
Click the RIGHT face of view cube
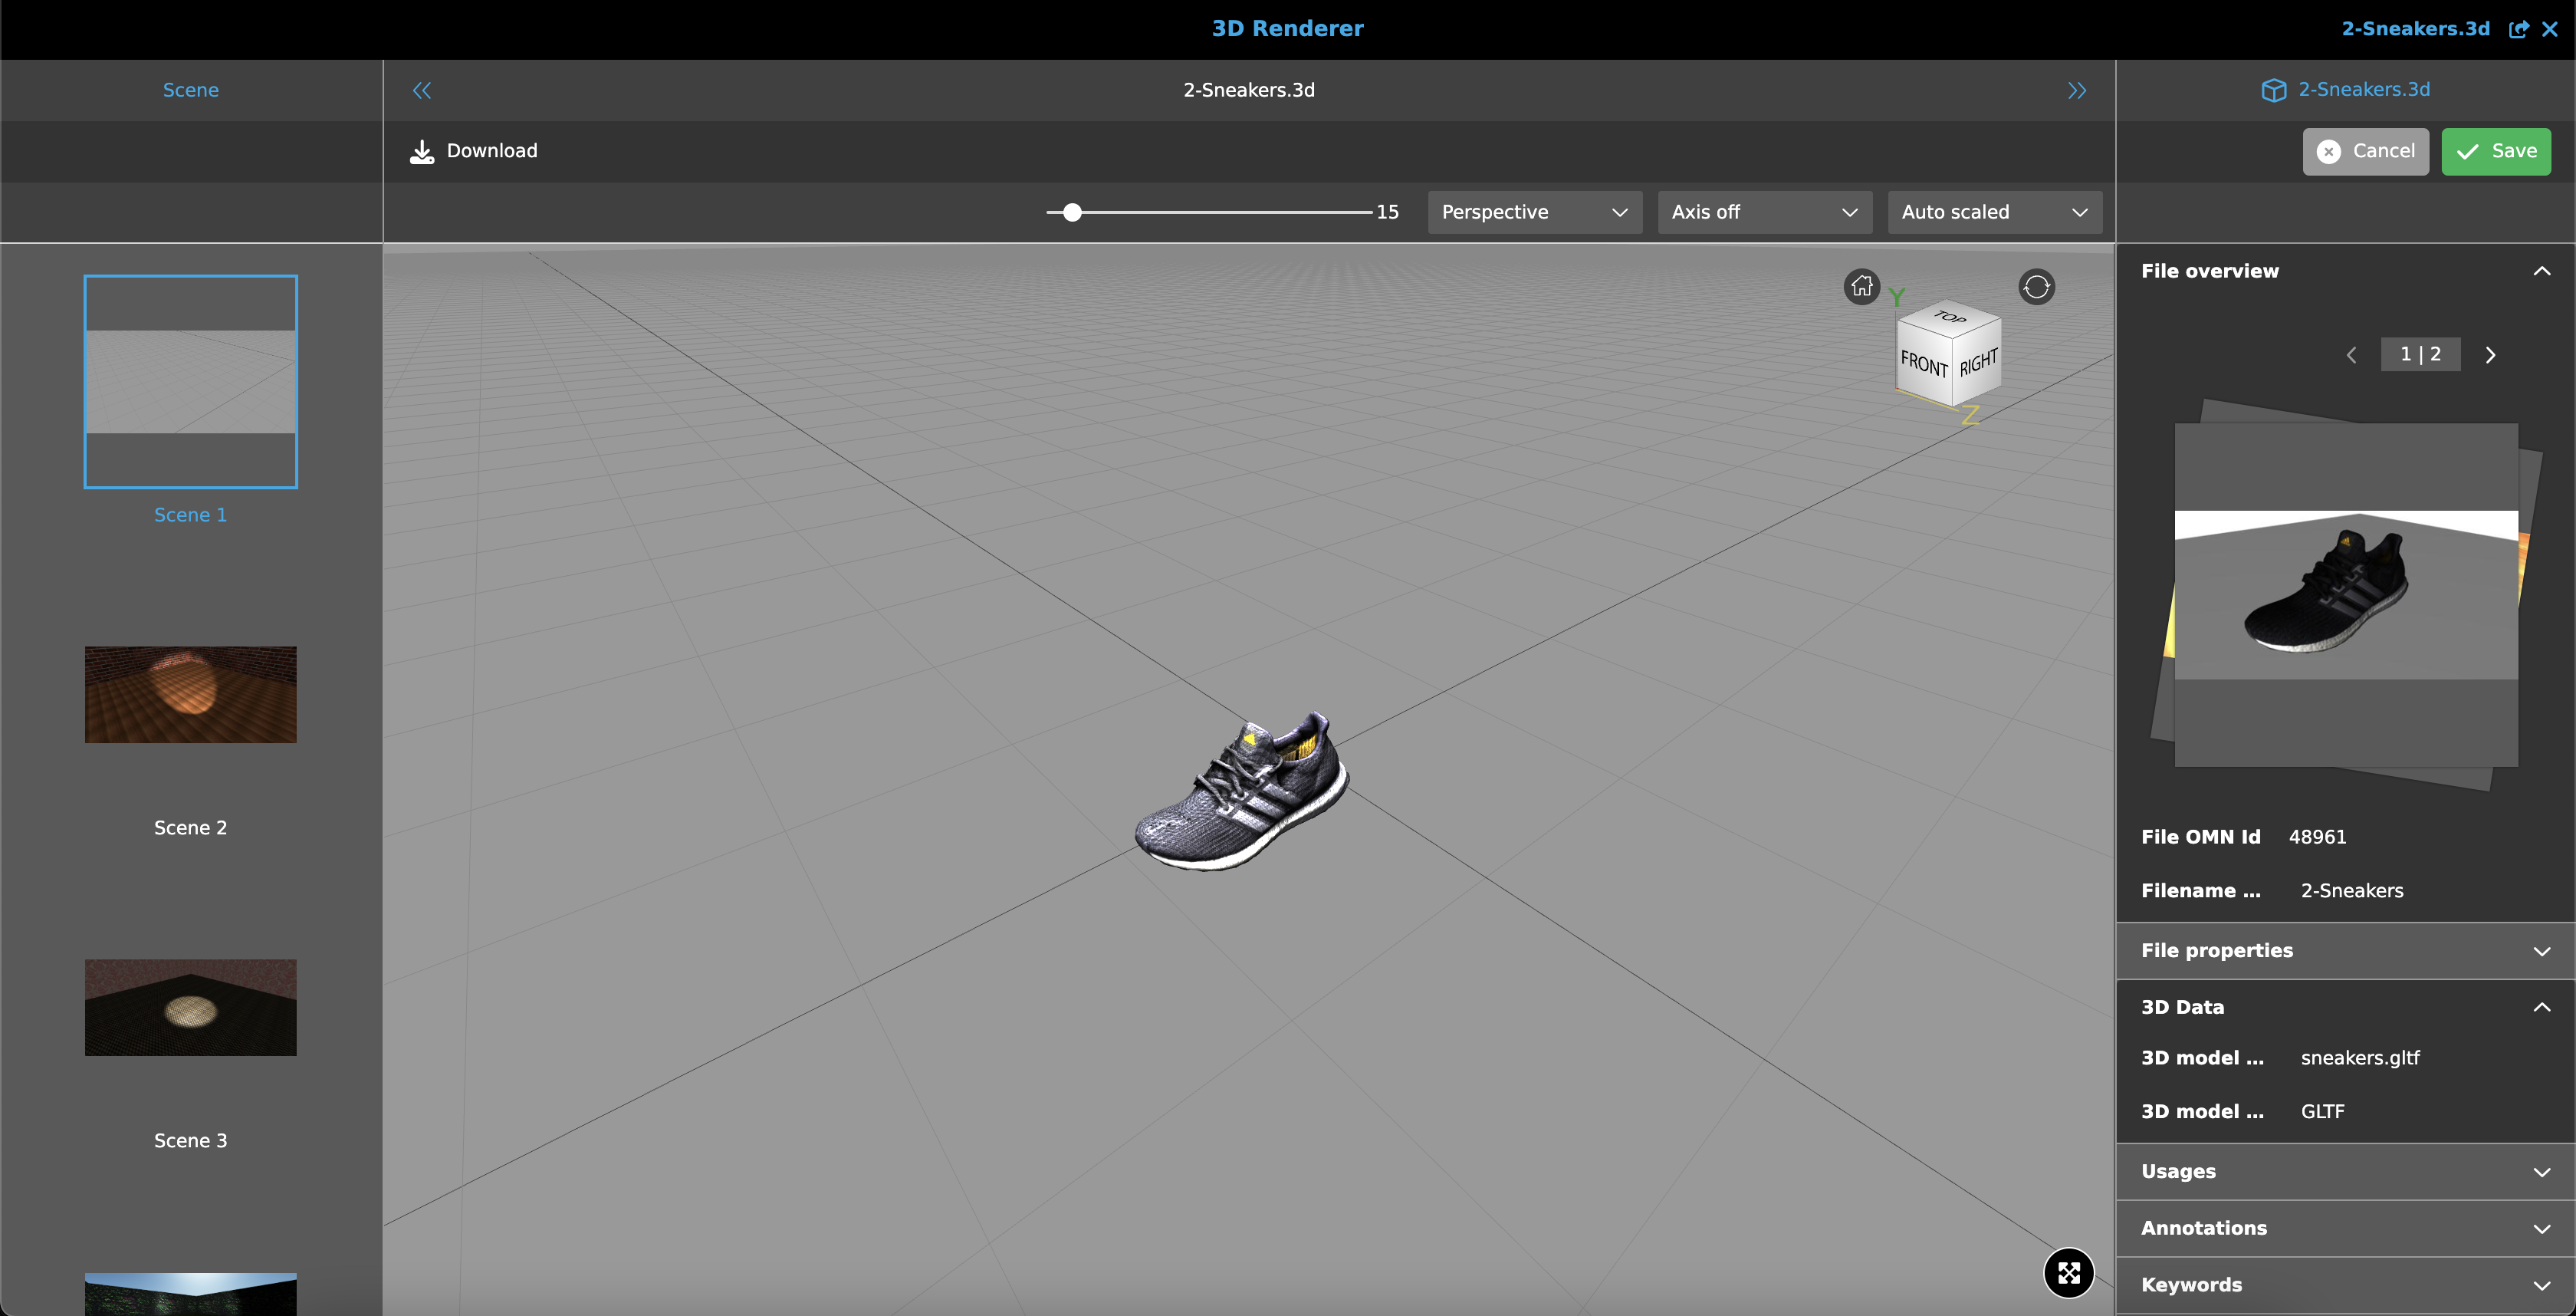[1978, 362]
